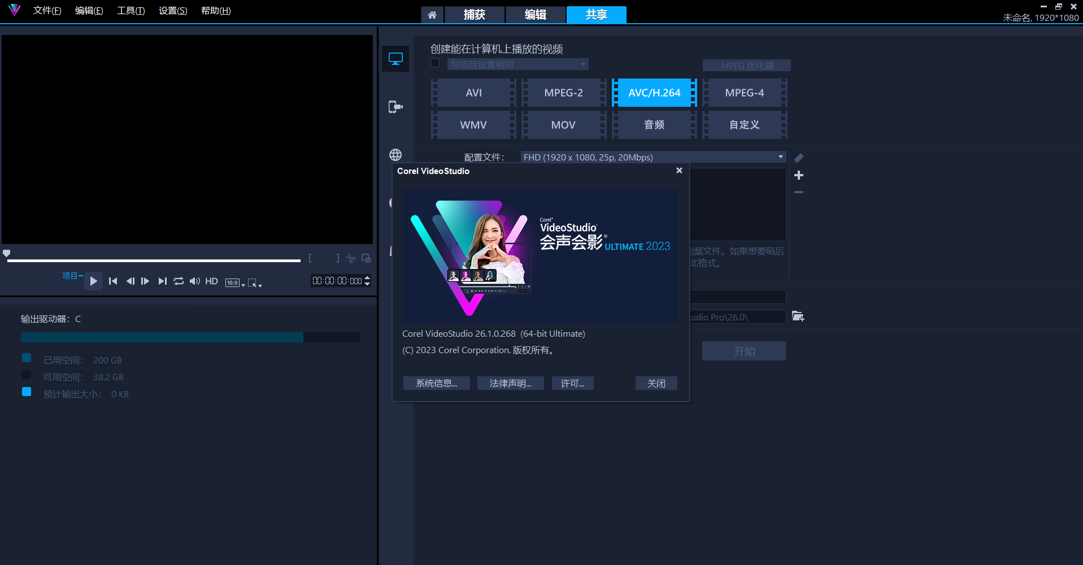Play the project preview
Viewport: 1083px width, 565px height.
[93, 281]
